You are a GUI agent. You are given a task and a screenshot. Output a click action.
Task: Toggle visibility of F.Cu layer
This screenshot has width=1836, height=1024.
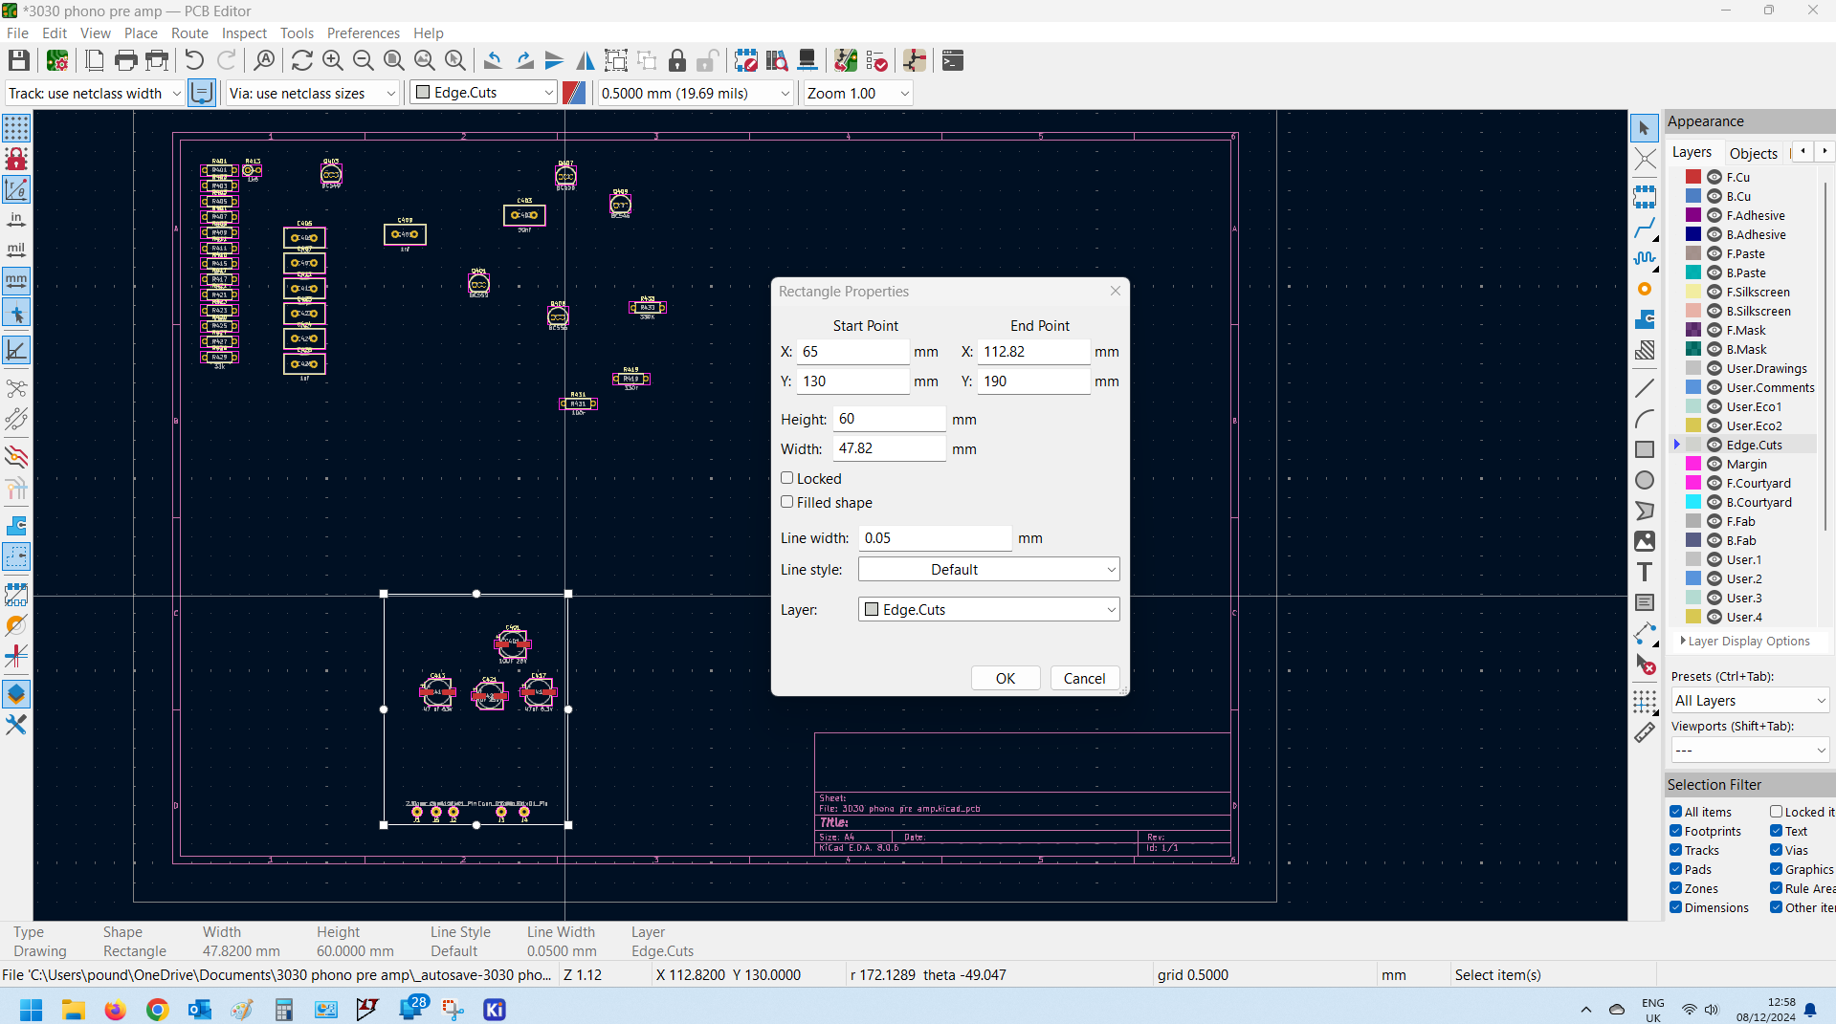point(1714,177)
